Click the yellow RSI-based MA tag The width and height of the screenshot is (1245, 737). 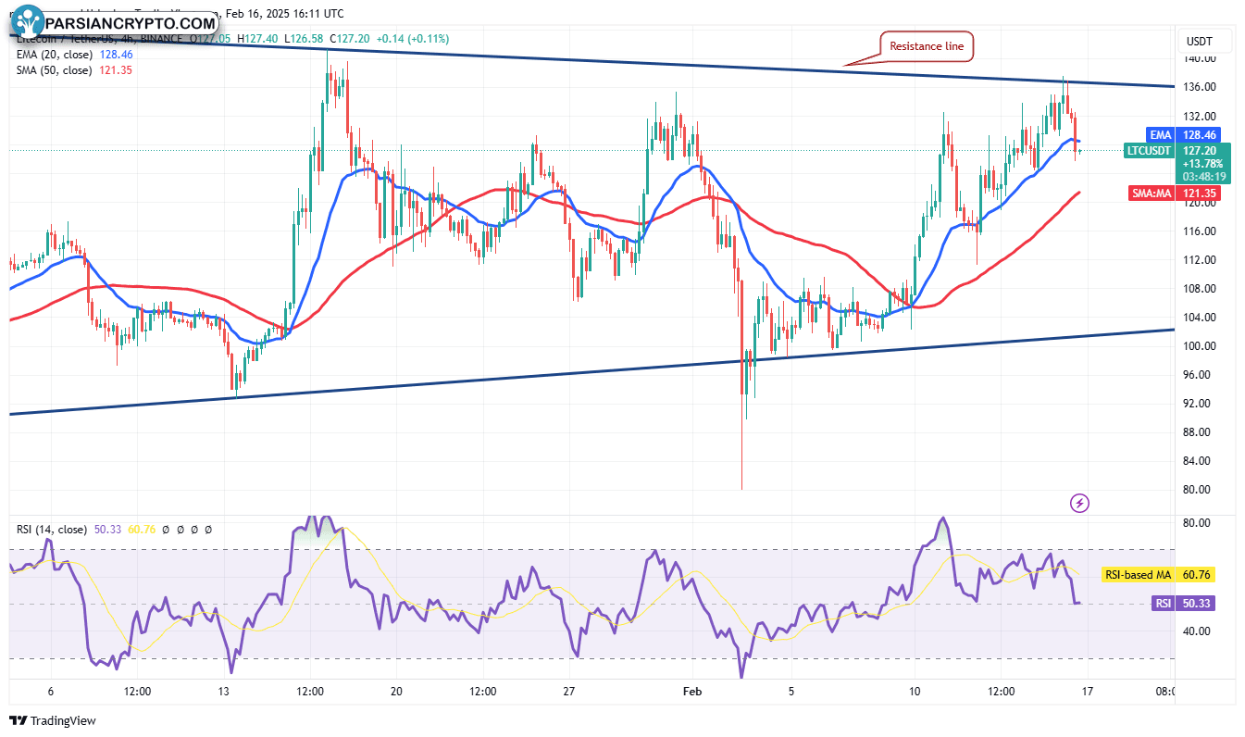coord(1139,575)
